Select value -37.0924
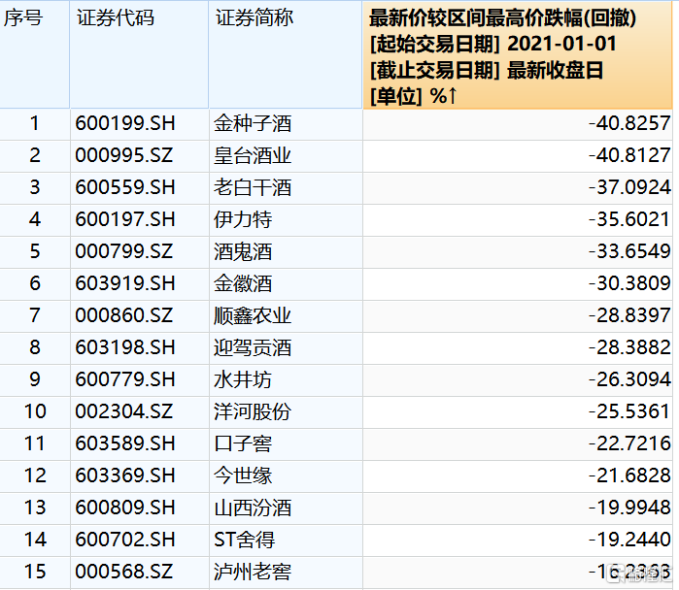 coord(629,187)
